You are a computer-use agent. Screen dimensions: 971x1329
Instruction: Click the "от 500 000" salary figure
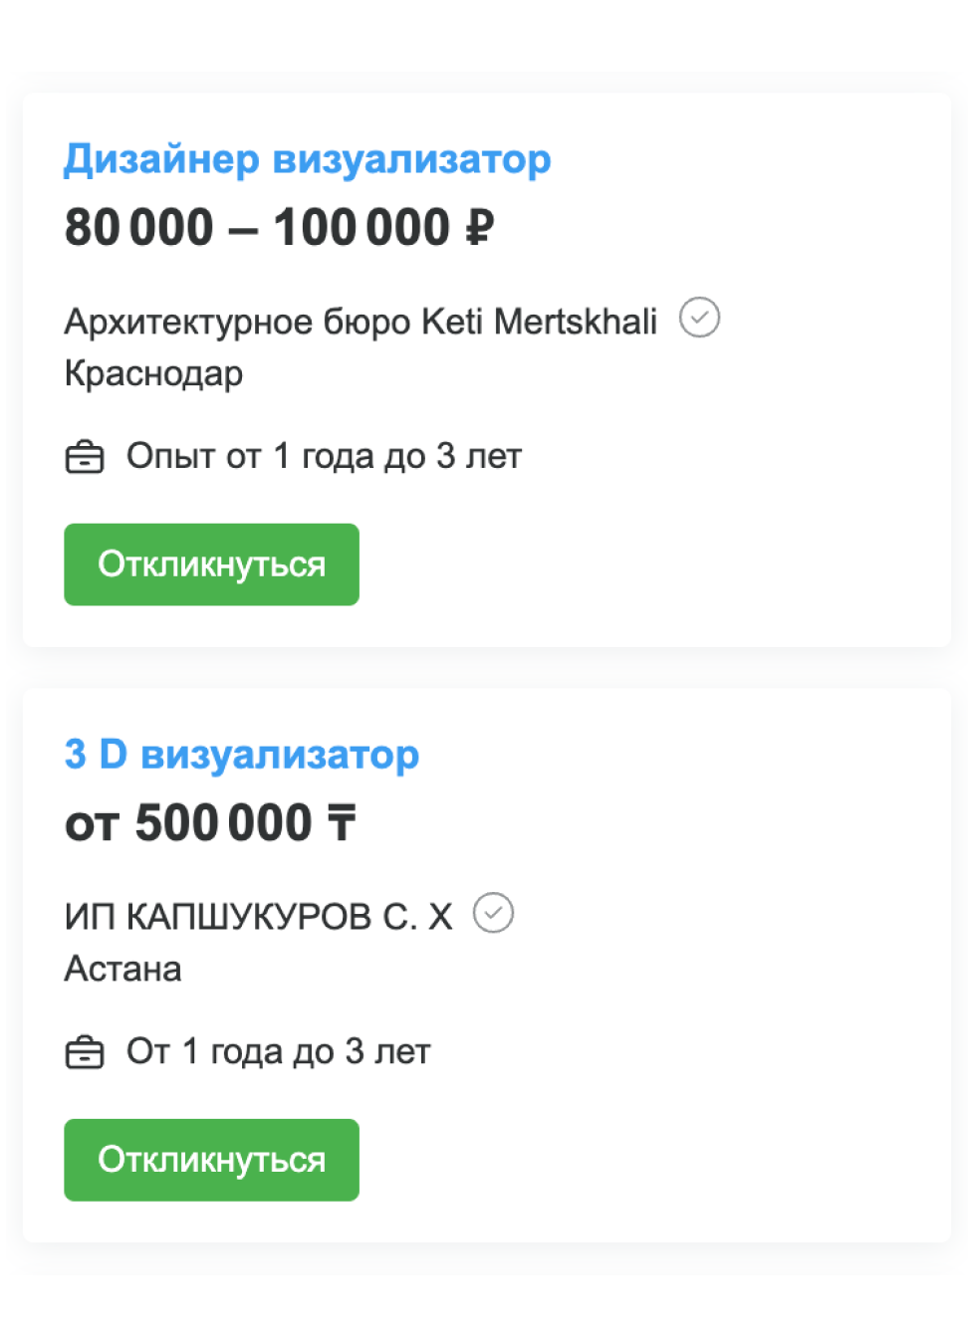point(189,823)
